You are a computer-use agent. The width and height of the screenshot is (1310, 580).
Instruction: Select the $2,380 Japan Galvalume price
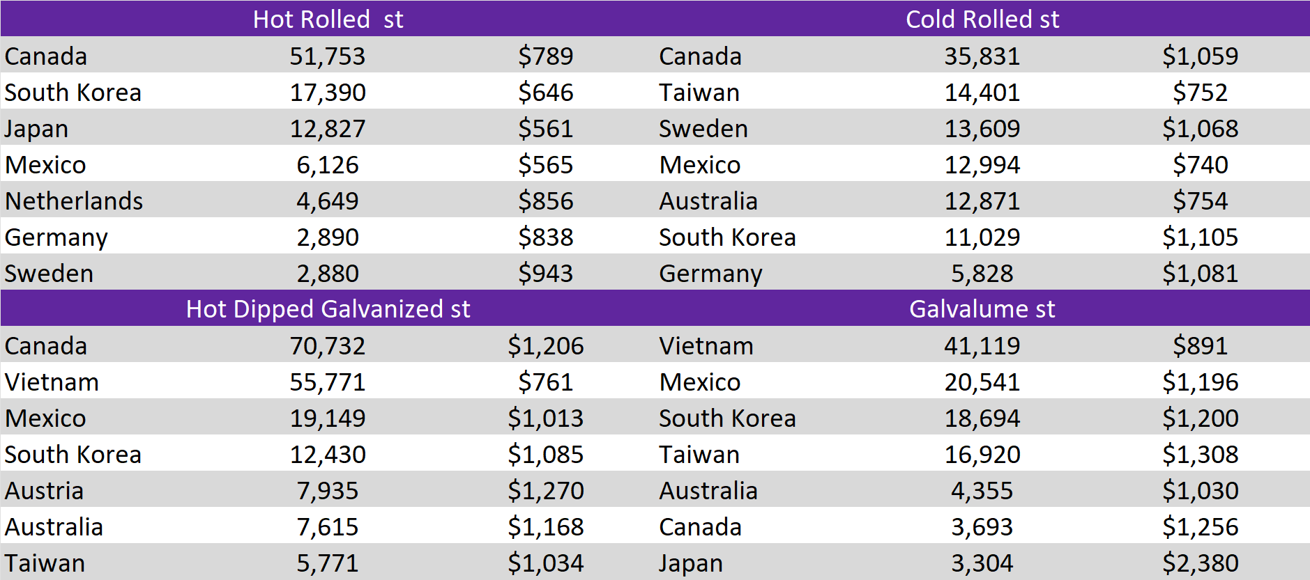point(1200,563)
